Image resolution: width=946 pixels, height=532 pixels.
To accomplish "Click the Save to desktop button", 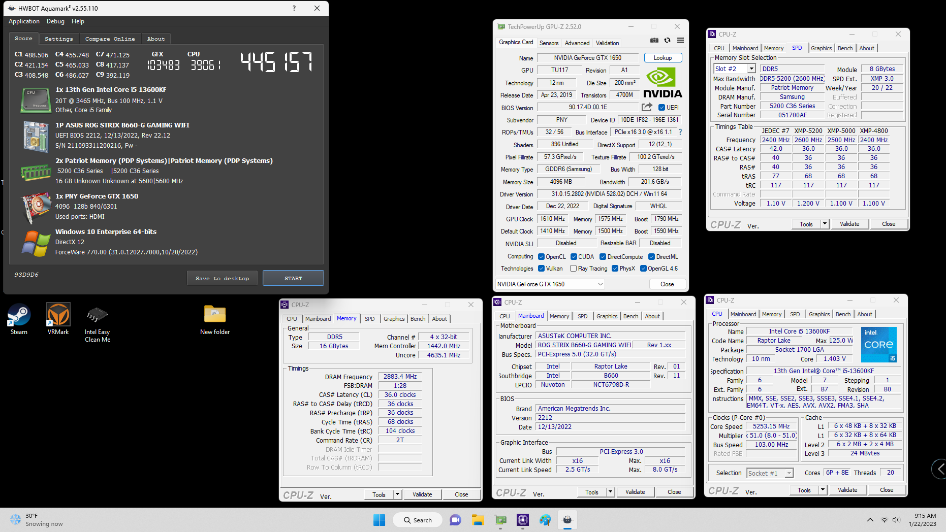I will (x=222, y=278).
